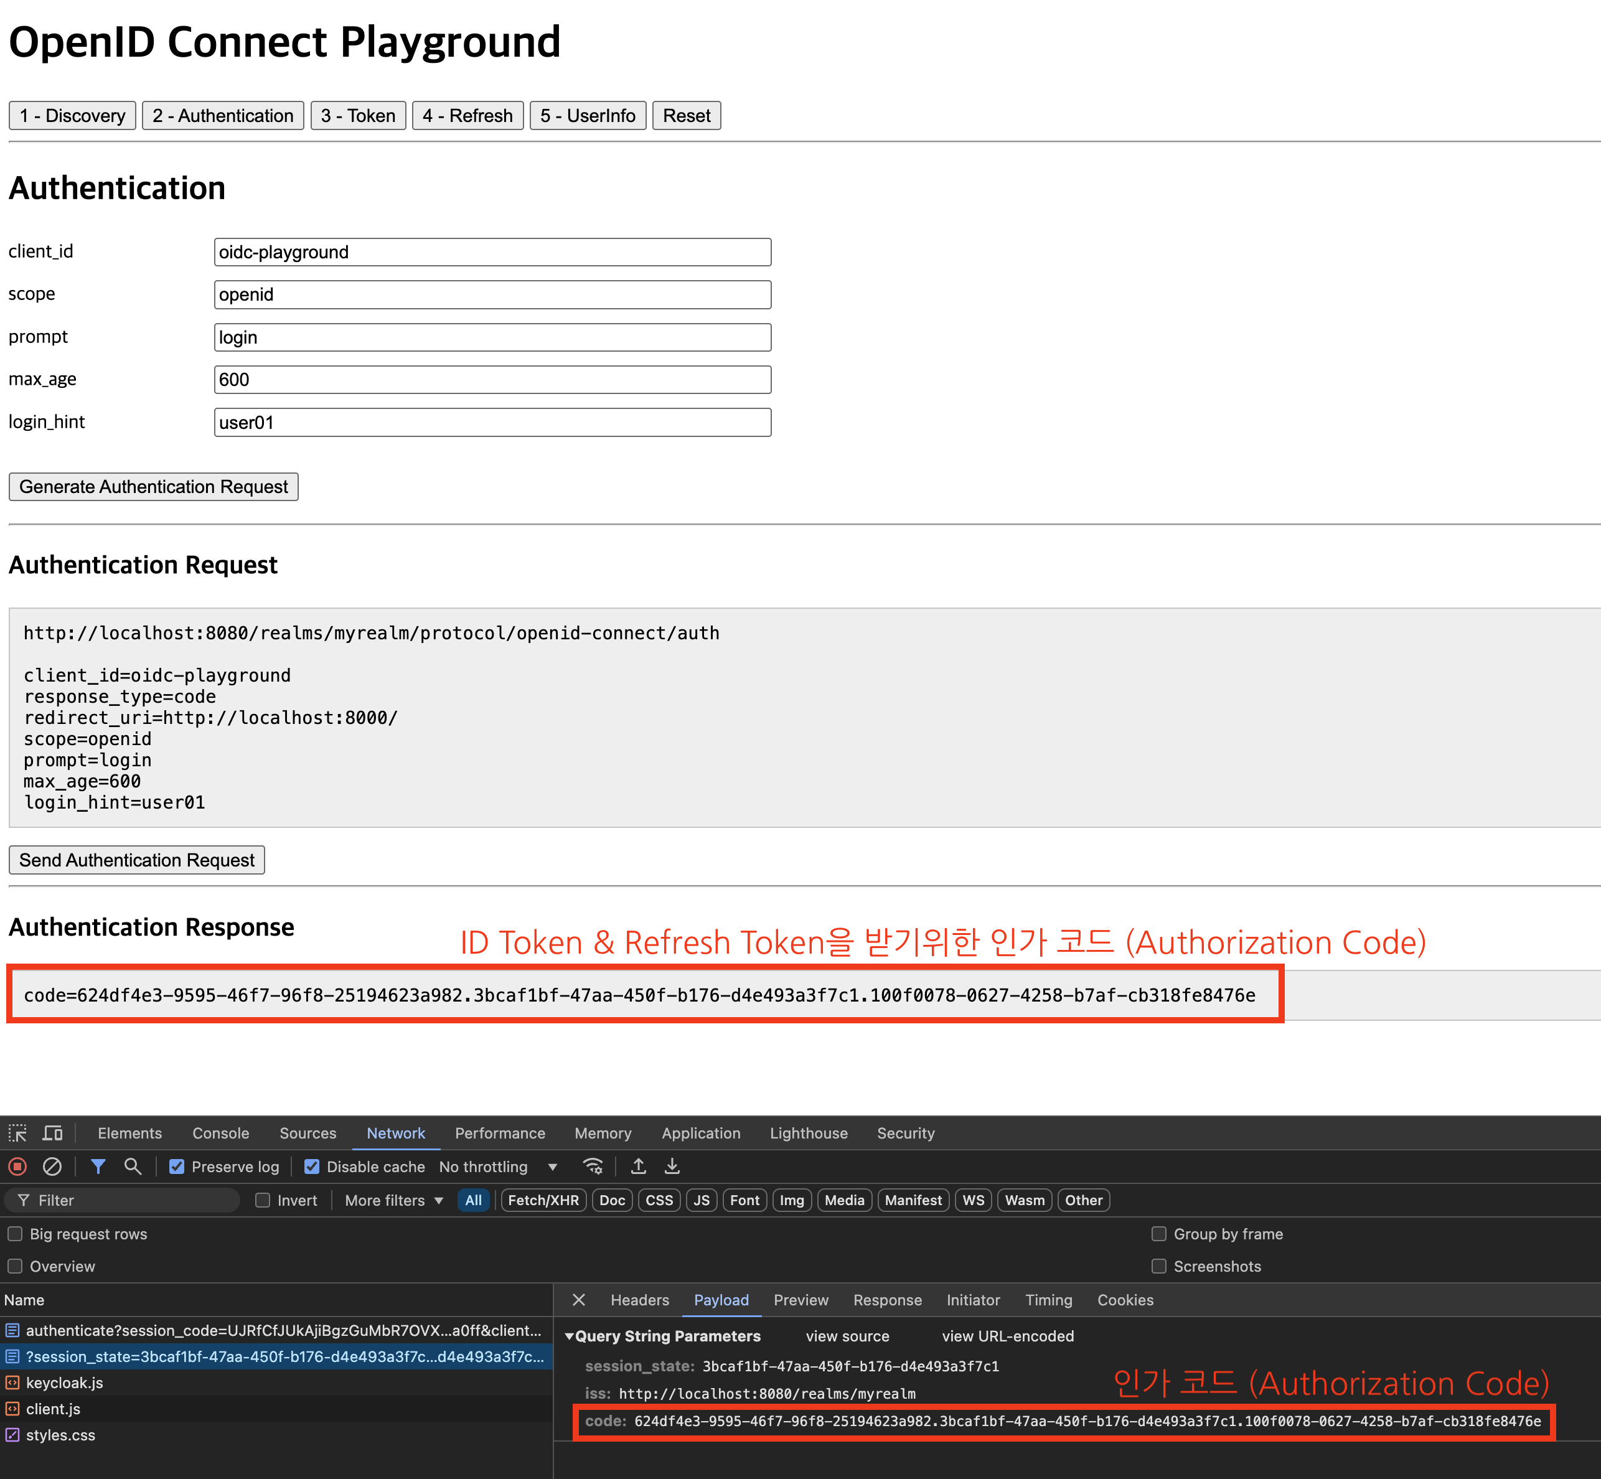Image resolution: width=1601 pixels, height=1479 pixels.
Task: Uncheck the Preserve log checkbox
Action: click(177, 1167)
